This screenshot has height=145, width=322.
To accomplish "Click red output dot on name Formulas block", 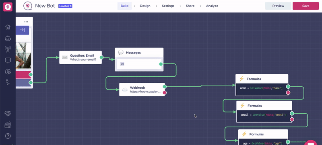I will click(x=288, y=93).
